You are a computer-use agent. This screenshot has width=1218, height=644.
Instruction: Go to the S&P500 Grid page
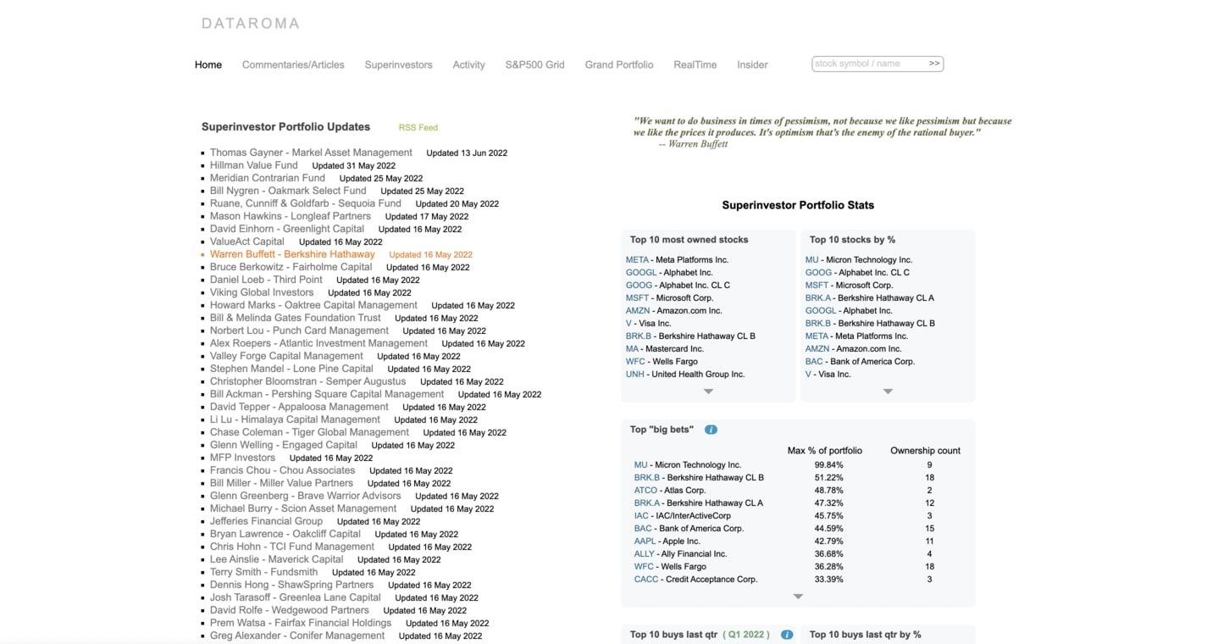tap(534, 64)
